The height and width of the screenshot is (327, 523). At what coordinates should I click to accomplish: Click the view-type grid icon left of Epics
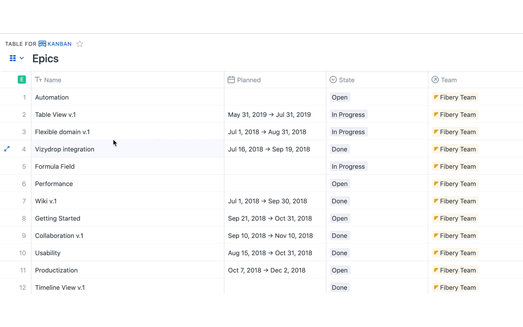tap(12, 58)
